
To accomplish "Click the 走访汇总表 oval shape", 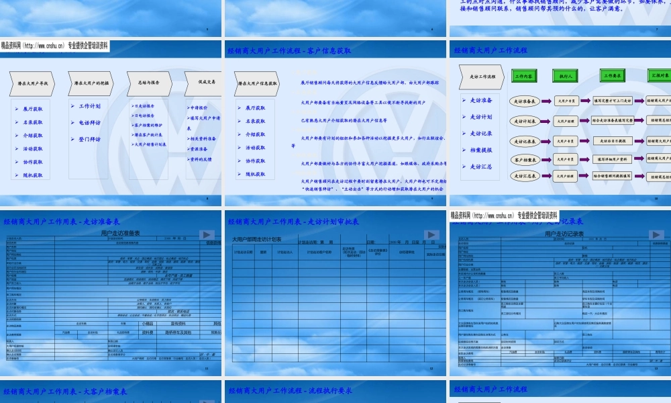I will click(525, 175).
